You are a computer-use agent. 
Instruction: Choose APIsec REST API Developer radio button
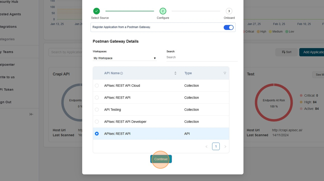[97, 122]
